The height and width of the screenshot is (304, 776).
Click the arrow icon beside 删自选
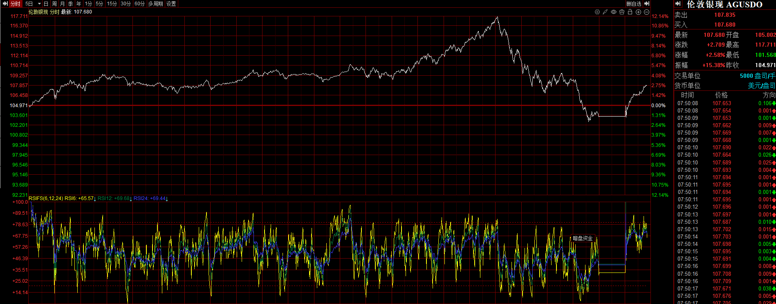click(x=647, y=4)
